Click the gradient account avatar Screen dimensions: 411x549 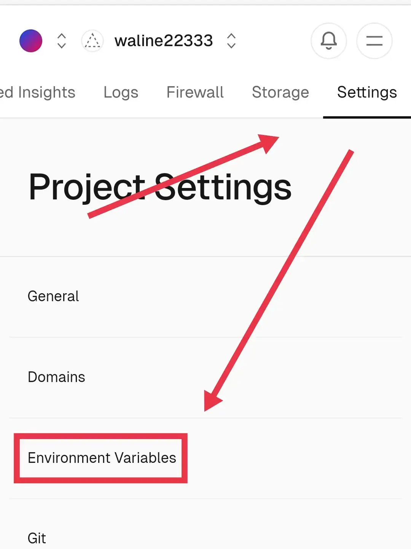pyautogui.click(x=31, y=41)
